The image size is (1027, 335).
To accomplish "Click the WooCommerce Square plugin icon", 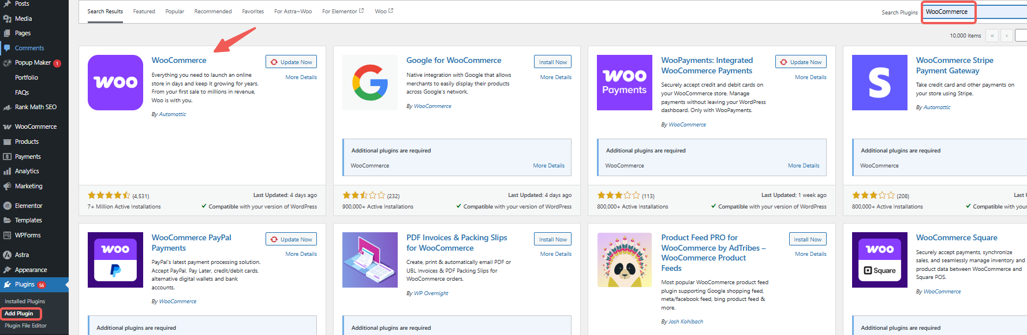I will tap(879, 260).
